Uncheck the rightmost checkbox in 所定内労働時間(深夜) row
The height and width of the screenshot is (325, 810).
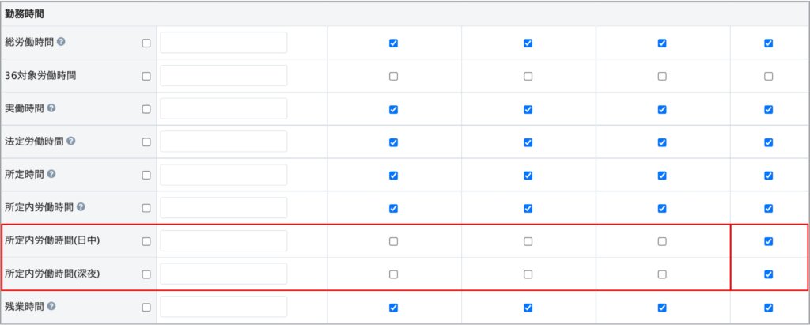(x=768, y=274)
